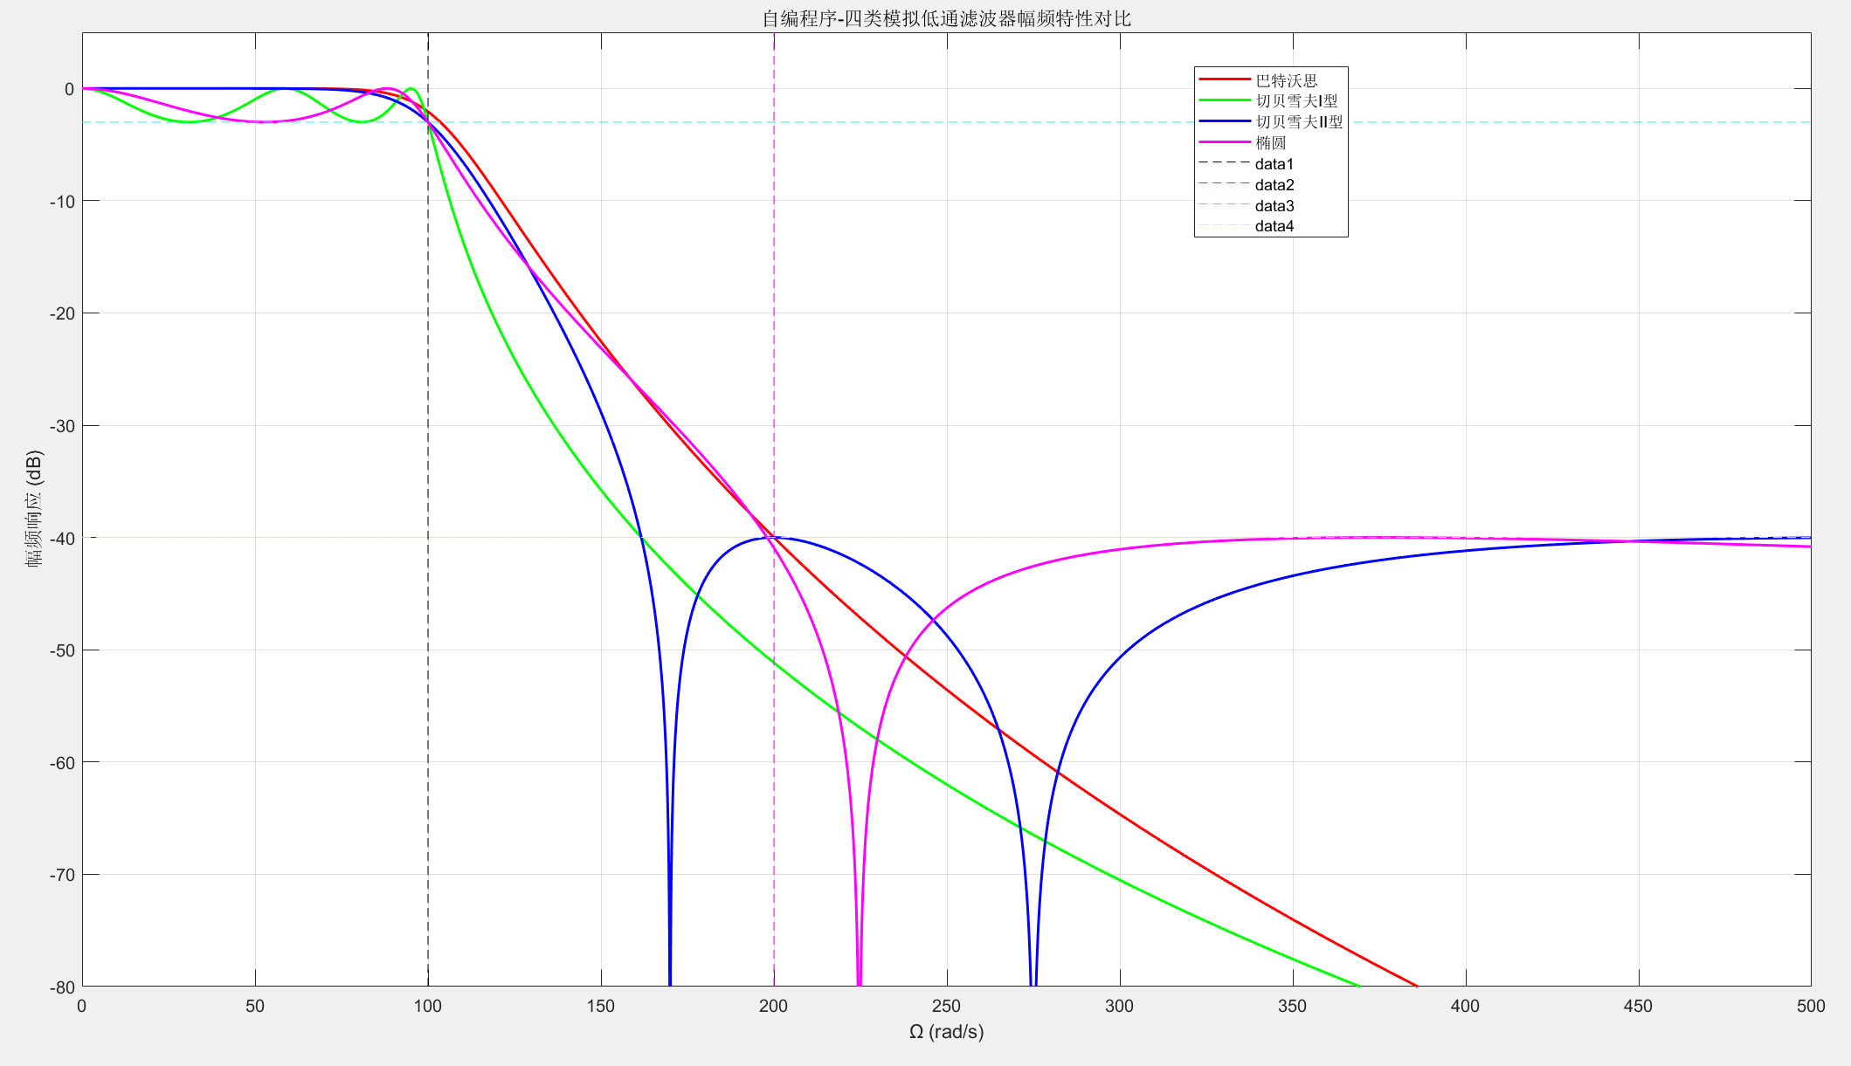The image size is (1851, 1066).
Task: Select the data4 legend entry
Action: tap(1274, 226)
